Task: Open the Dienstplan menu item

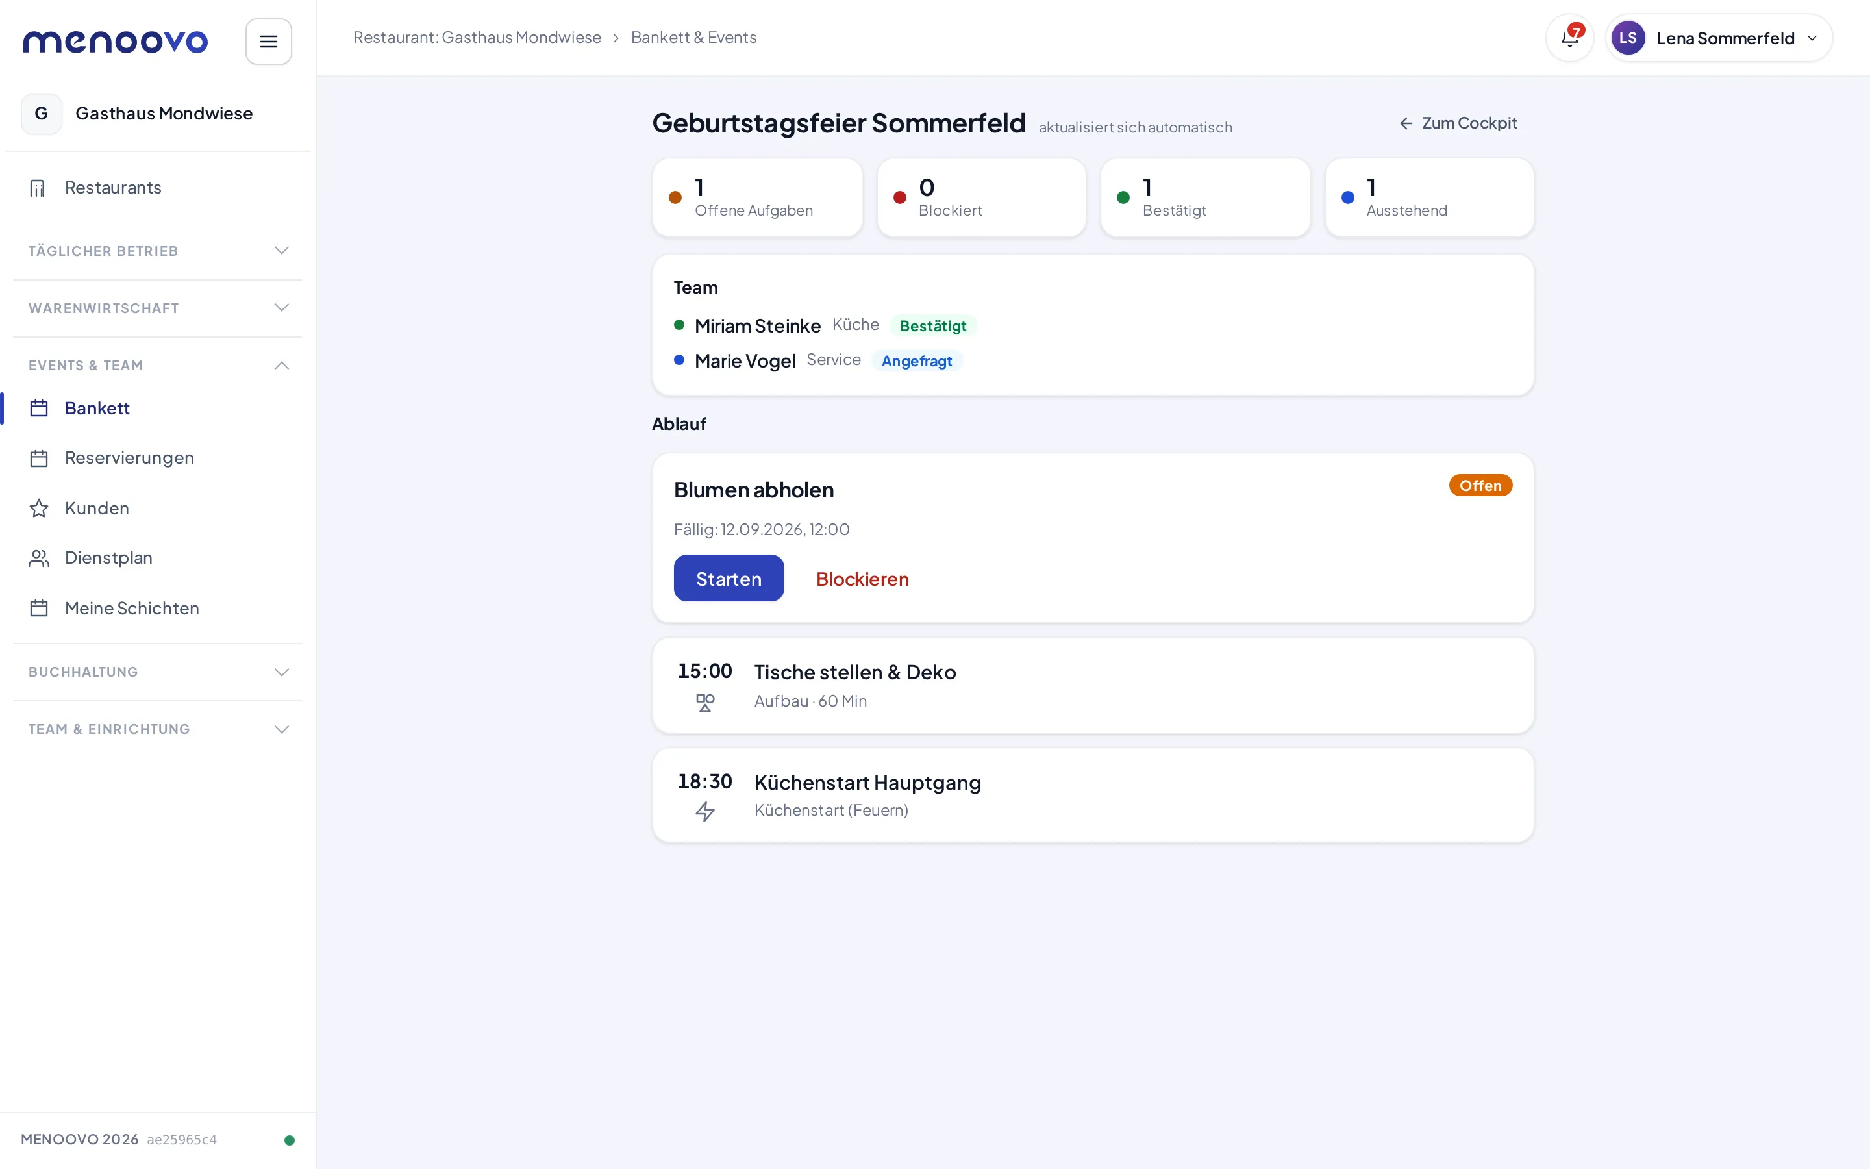Action: [x=158, y=559]
